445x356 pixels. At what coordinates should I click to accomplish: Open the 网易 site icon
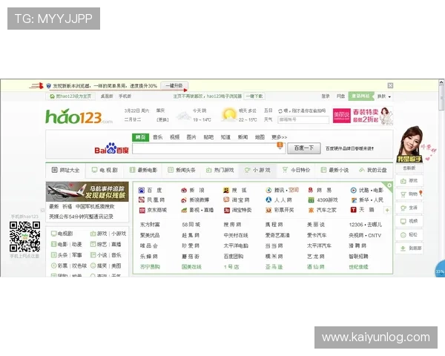pos(311,190)
